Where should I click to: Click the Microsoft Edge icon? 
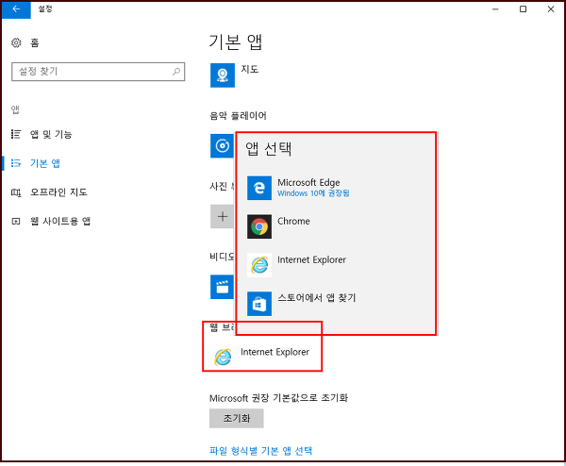click(259, 188)
